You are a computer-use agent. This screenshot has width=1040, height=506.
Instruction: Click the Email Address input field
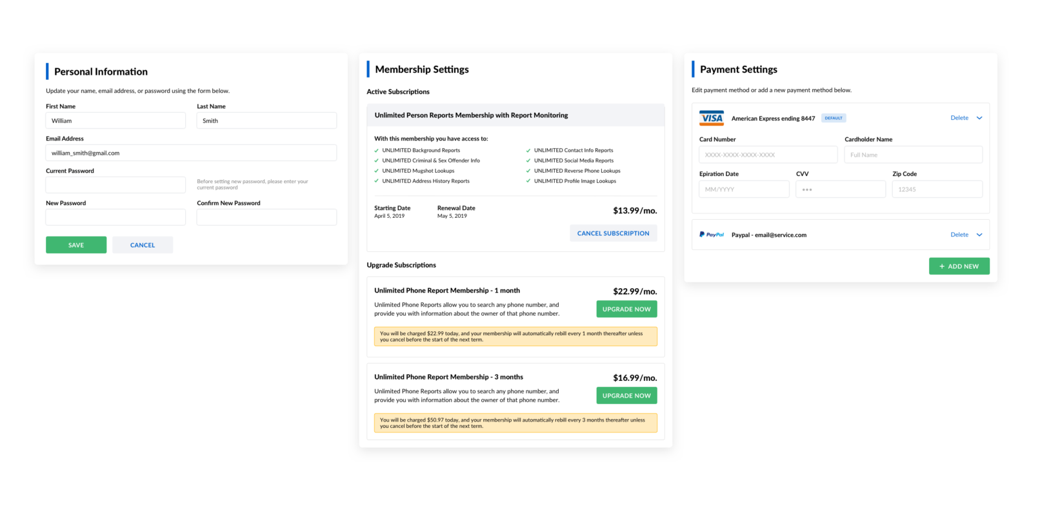pyautogui.click(x=191, y=153)
